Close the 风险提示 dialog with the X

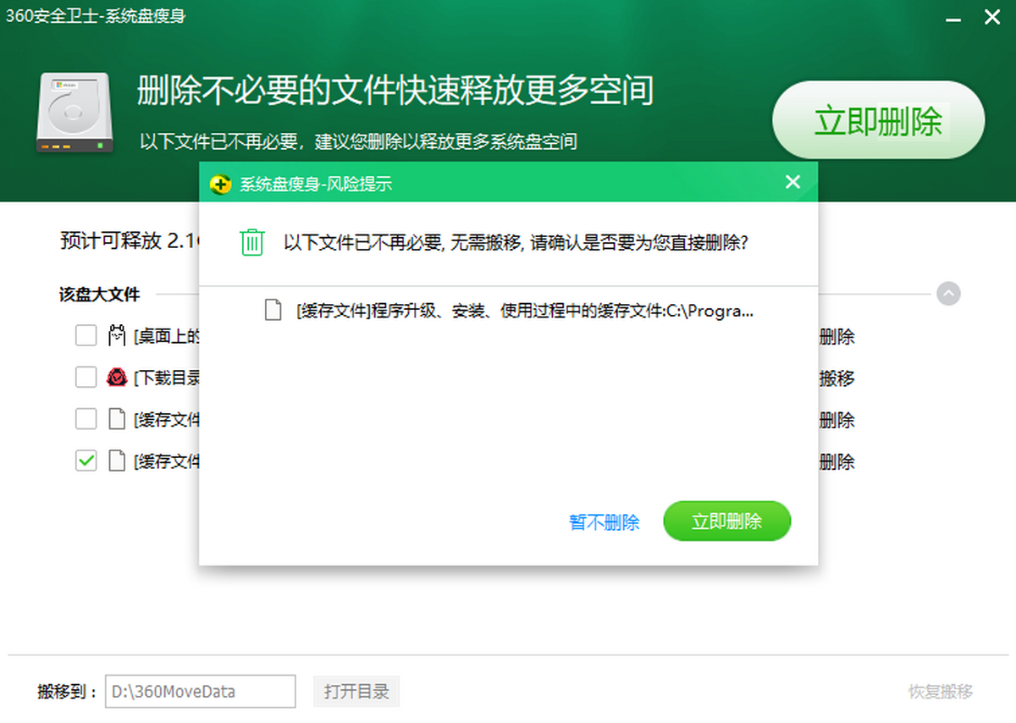coord(792,182)
